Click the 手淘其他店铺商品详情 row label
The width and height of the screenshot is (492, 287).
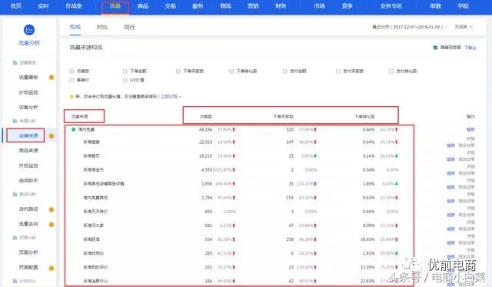coord(104,184)
